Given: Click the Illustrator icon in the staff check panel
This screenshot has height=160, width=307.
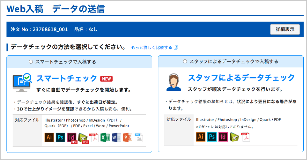Looking at the screenshot, I should pos(200,137).
